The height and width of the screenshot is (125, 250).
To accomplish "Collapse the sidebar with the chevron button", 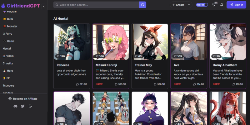I will [x=44, y=7].
